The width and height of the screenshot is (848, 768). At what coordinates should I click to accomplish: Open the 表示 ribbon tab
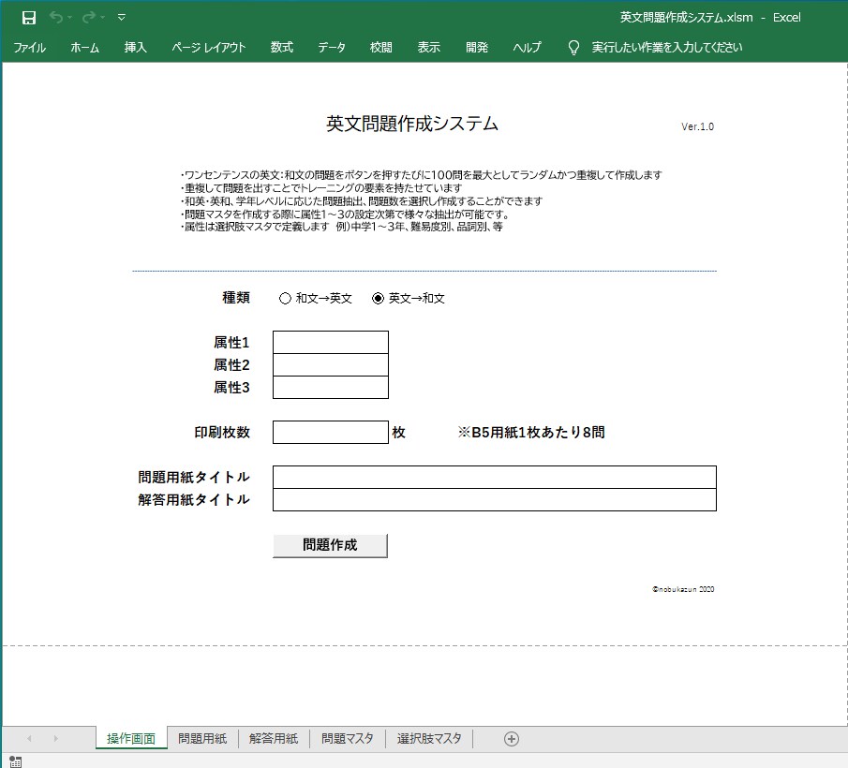(429, 48)
